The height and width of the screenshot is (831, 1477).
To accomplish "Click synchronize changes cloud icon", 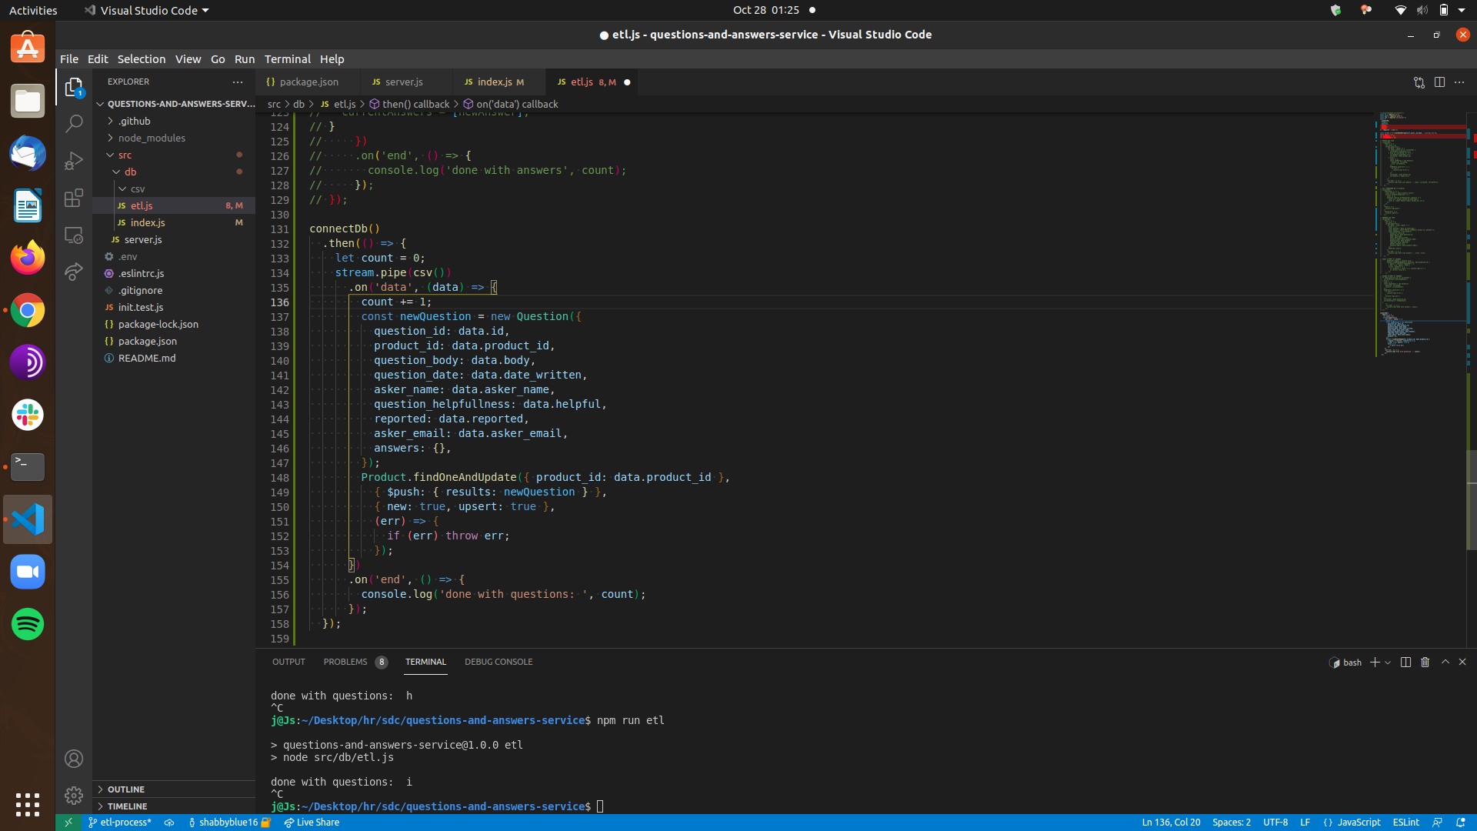I will [x=169, y=822].
